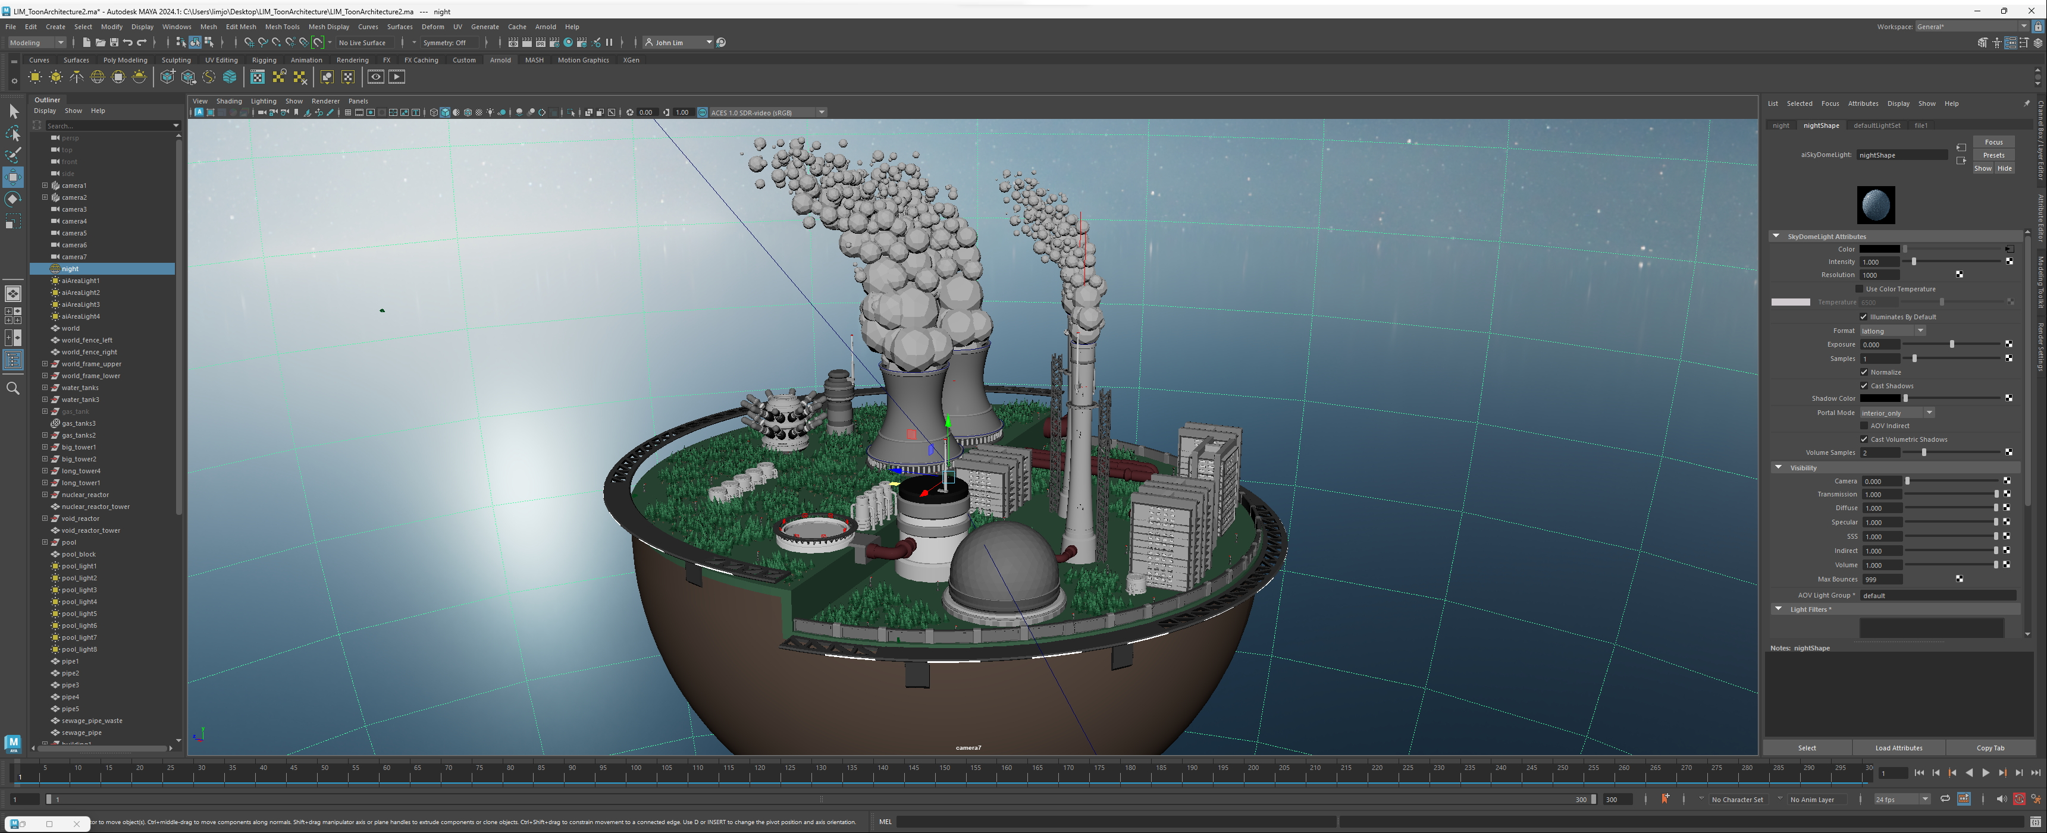Open the Portal Mode dropdown
Image resolution: width=2047 pixels, height=833 pixels.
click(1897, 413)
